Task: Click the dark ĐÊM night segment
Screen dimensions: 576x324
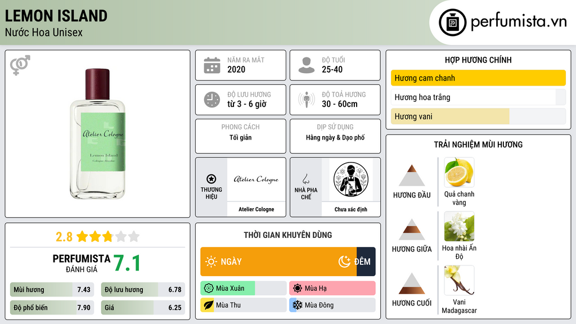Action: (x=366, y=262)
